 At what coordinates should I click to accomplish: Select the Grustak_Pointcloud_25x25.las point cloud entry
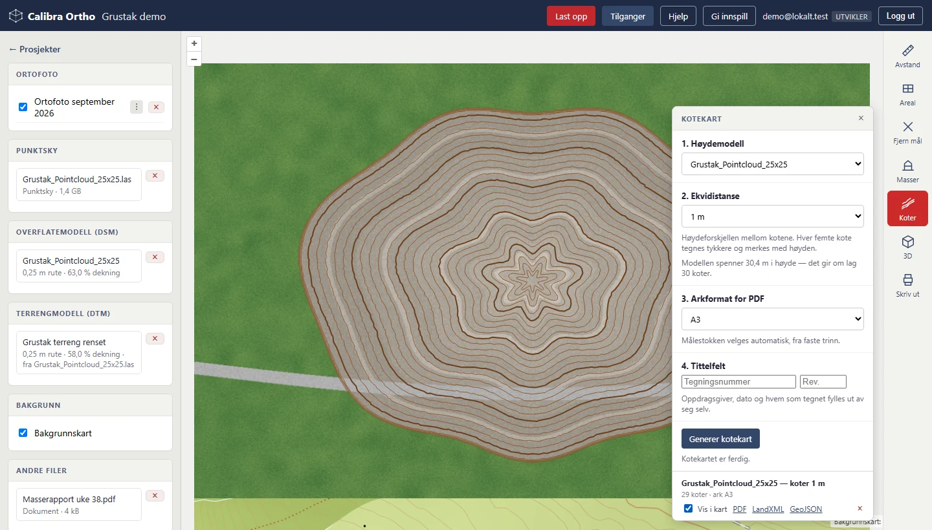pyautogui.click(x=79, y=184)
